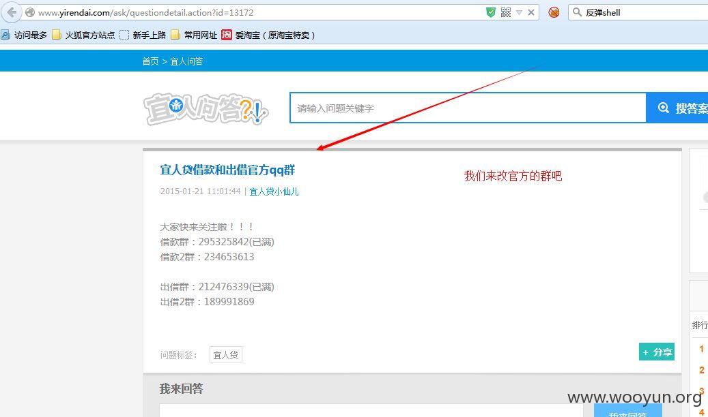Click the 我来回答 heading
Viewport: 708px width, 417px height.
(181, 388)
